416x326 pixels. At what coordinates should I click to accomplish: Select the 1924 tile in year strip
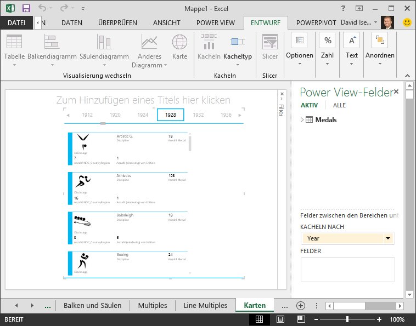143,115
